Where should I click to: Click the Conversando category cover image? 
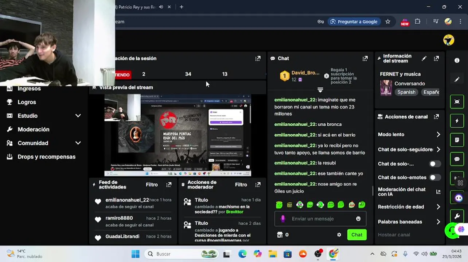point(386,88)
